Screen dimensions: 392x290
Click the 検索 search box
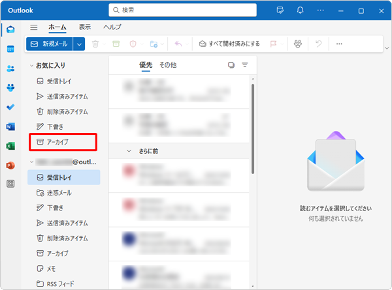point(182,10)
